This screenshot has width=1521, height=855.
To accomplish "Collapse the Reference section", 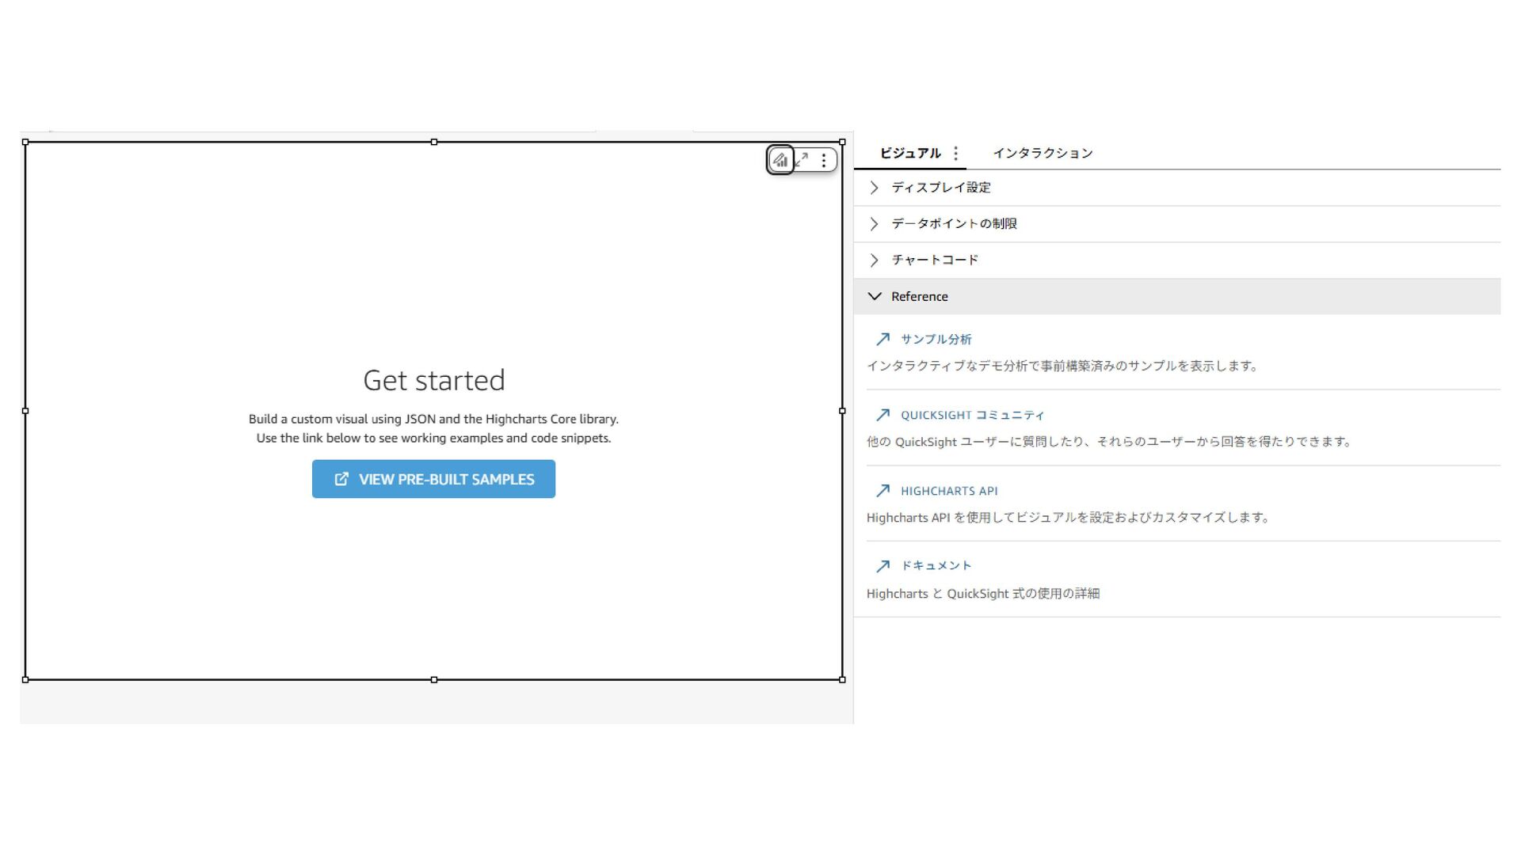I will 1177,296.
